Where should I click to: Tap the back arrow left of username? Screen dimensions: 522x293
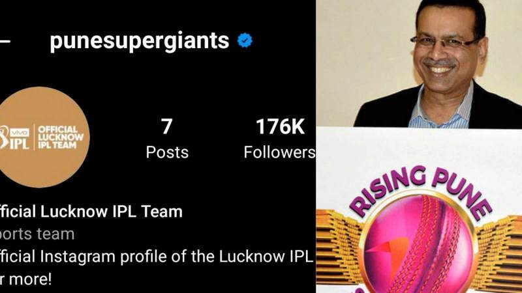coord(5,41)
